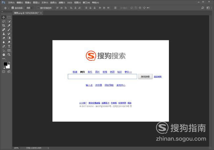Select the Rectangle shape tool

click(x=9, y=51)
